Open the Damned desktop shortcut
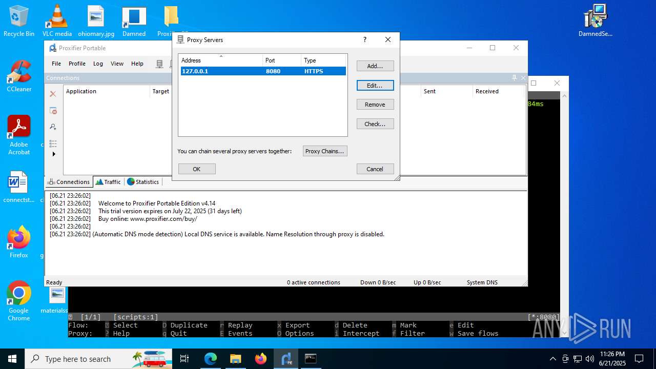Viewport: 656px width, 369px height. (134, 20)
